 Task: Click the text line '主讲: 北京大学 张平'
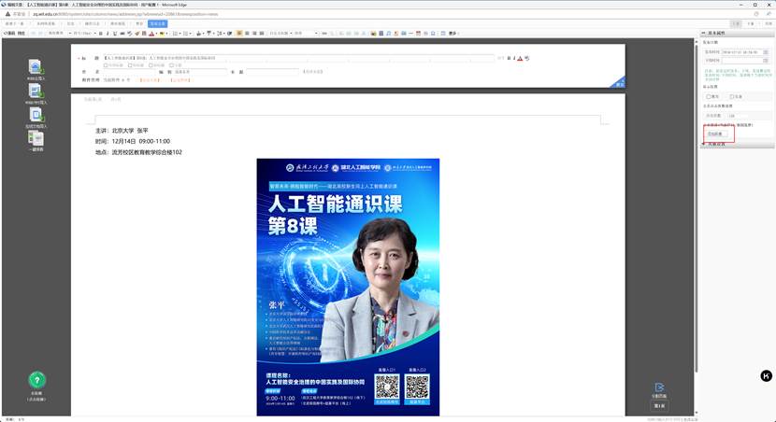point(122,131)
